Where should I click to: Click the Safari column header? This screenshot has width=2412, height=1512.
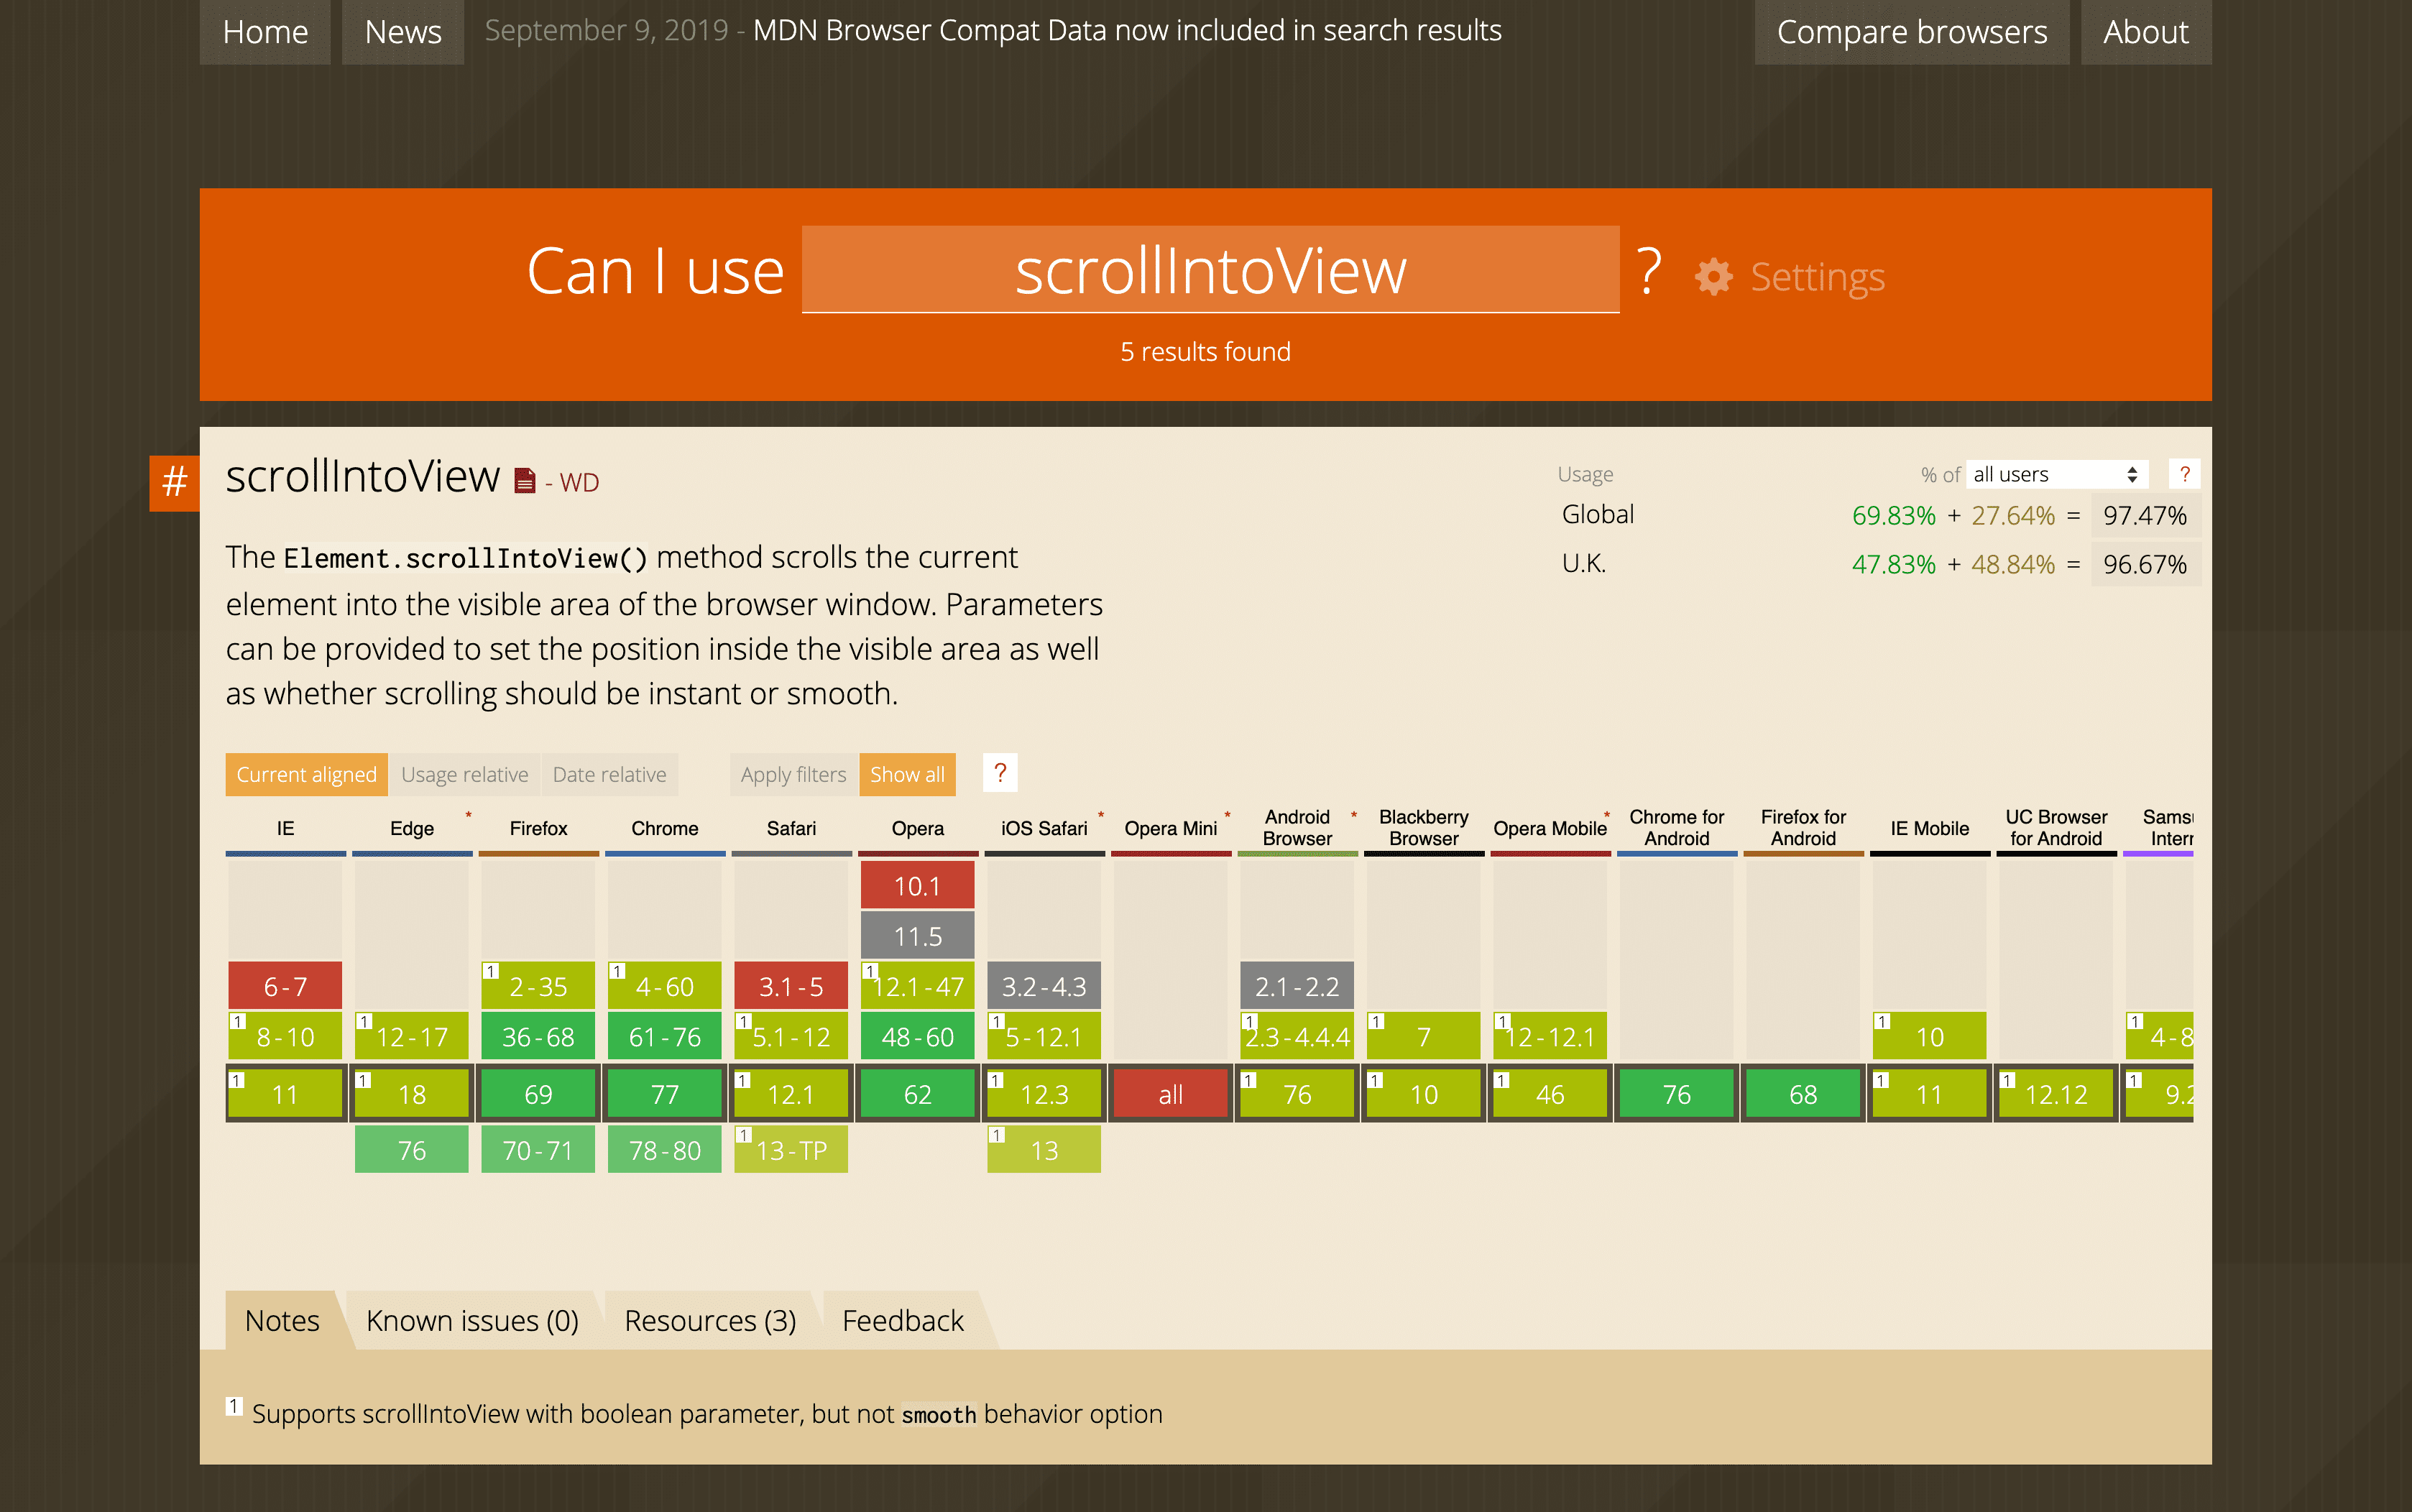pos(791,828)
